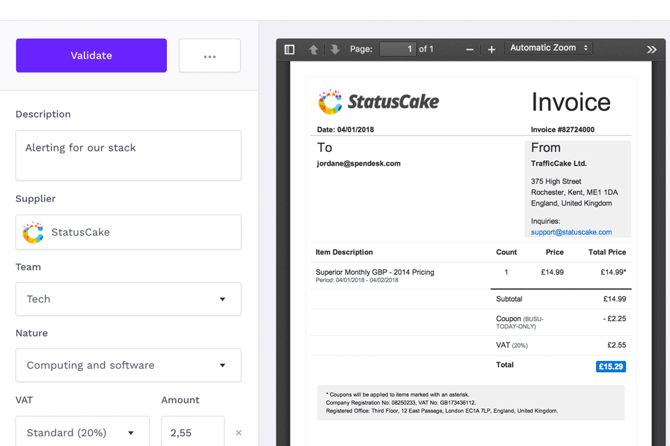Image resolution: width=670 pixels, height=446 pixels.
Task: Zoom in with the plus icon
Action: click(492, 49)
